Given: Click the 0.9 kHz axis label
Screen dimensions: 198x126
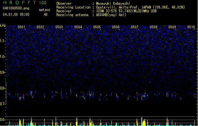Looking at the screenshot, I should click(3, 72).
